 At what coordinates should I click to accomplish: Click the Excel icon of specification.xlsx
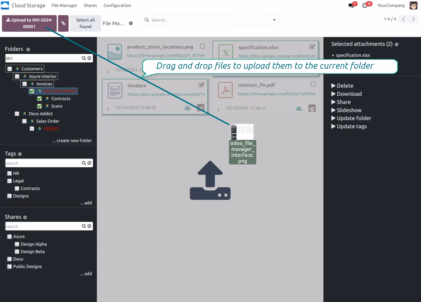click(x=225, y=52)
